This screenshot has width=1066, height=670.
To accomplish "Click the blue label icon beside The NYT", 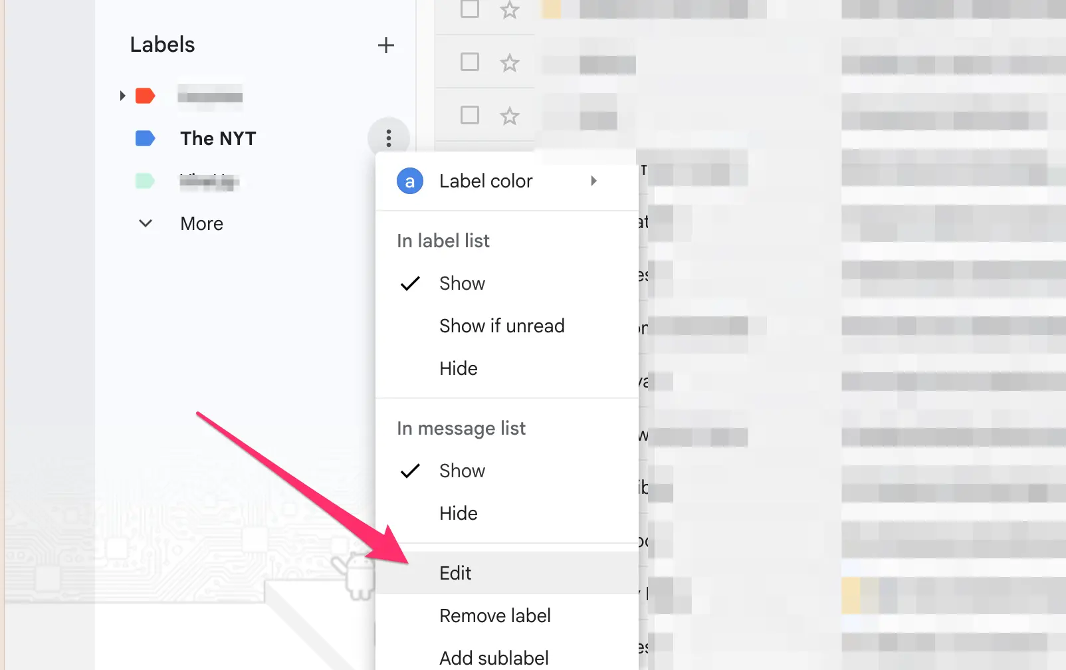I will tap(145, 138).
